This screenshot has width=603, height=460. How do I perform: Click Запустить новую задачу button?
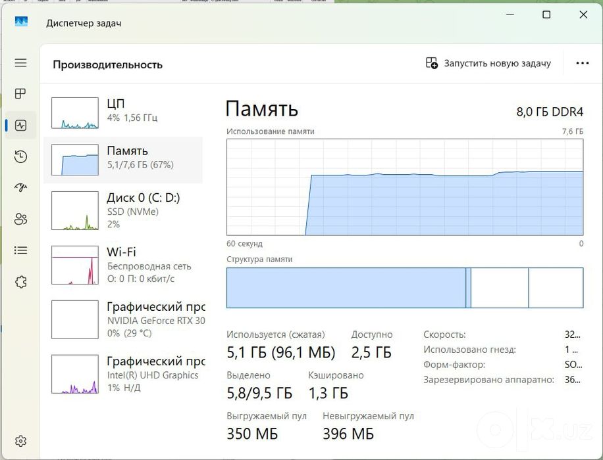click(488, 63)
